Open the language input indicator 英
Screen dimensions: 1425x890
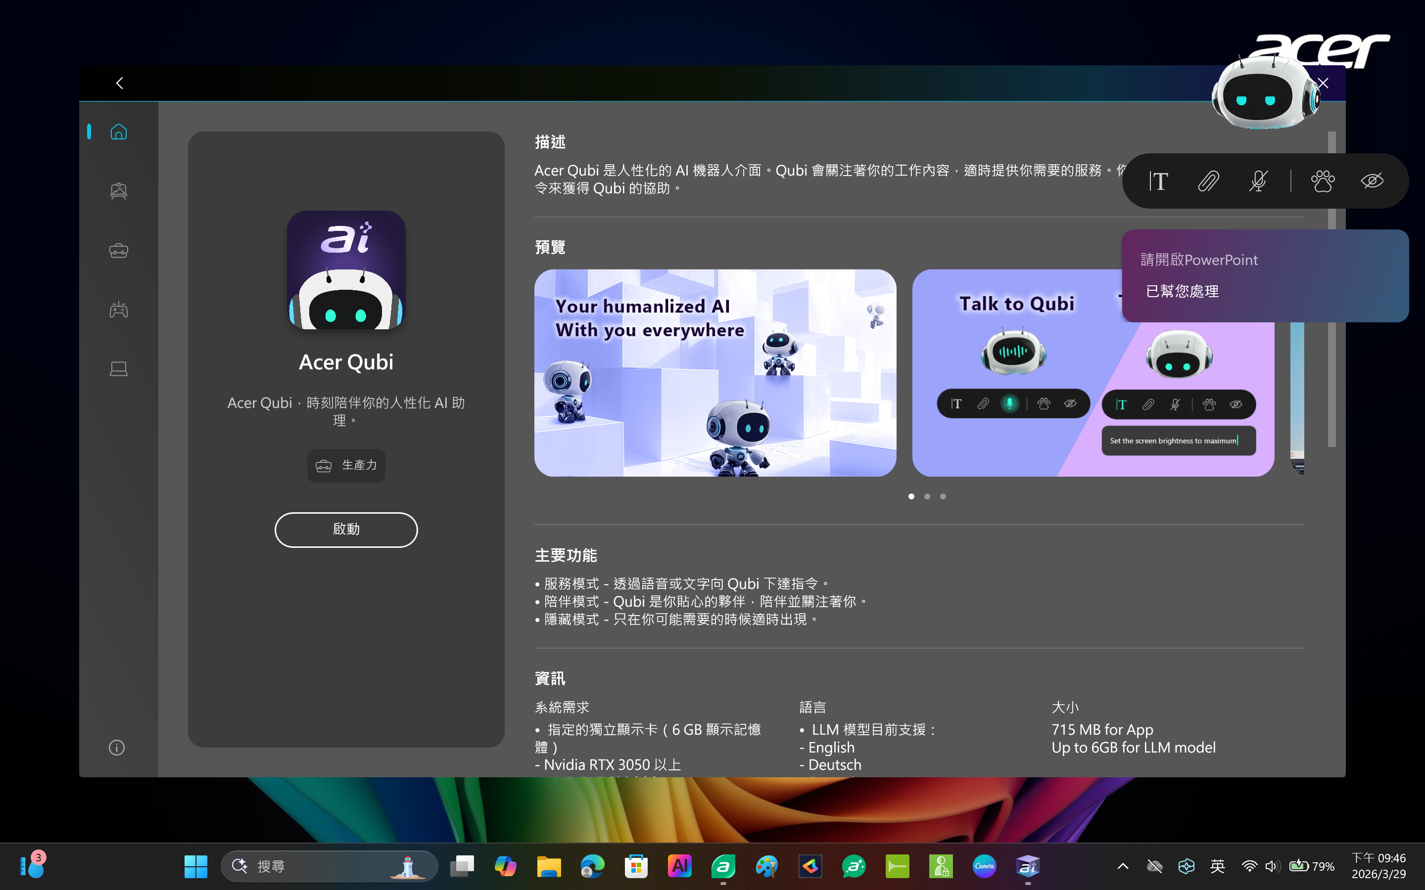[1217, 866]
